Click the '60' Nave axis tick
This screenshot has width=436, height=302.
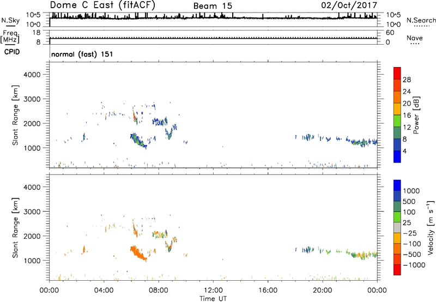390,33
